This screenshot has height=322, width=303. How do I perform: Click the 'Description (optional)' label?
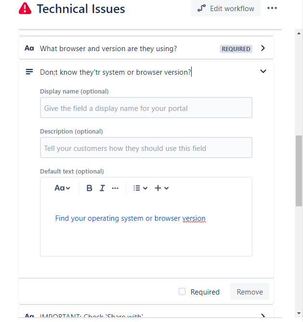tap(71, 132)
